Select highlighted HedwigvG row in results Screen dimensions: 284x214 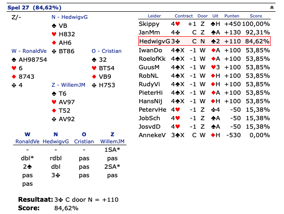[x=204, y=41]
